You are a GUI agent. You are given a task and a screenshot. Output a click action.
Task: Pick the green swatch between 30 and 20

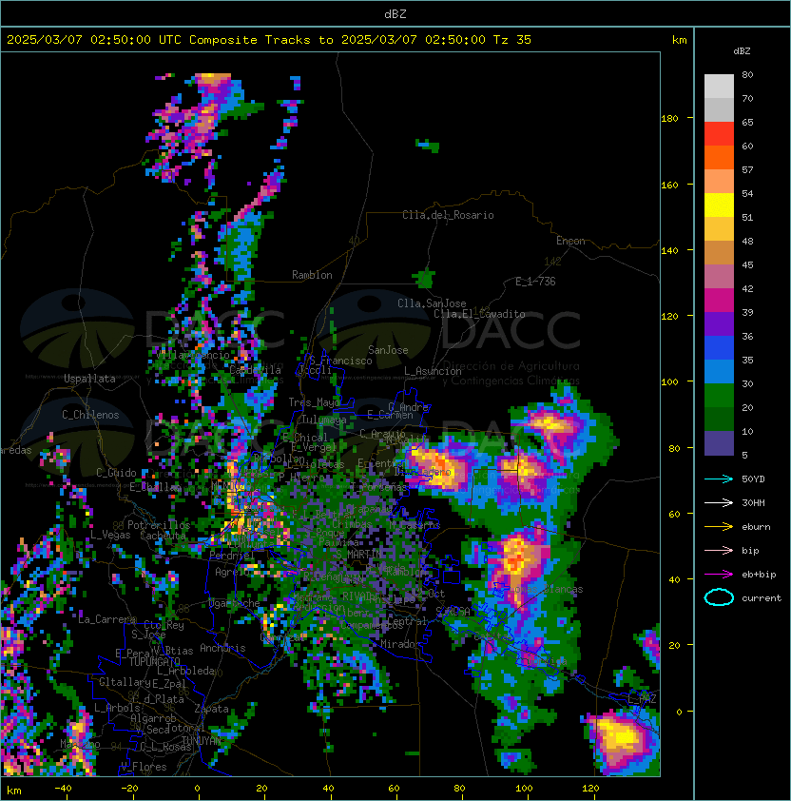click(719, 395)
